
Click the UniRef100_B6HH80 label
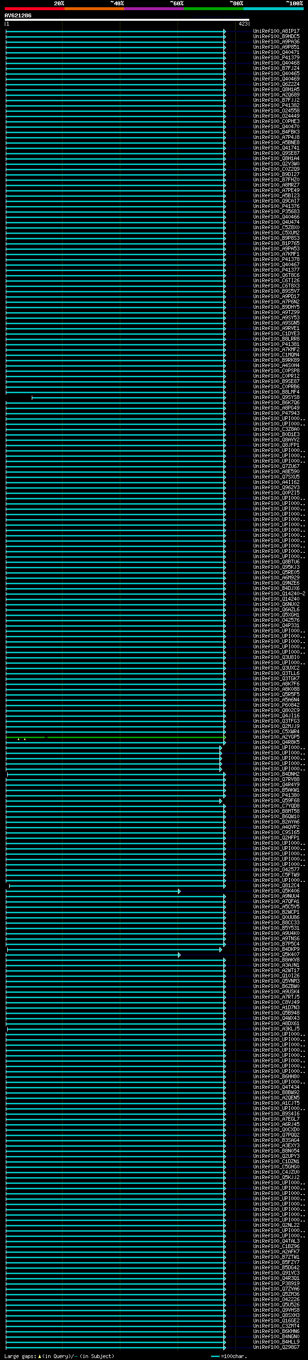coord(276,1076)
